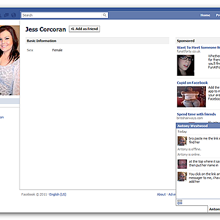Image resolution: width=220 pixels, height=220 pixels.
Task: Go to Home in the top bar
Action: pos(205,15)
